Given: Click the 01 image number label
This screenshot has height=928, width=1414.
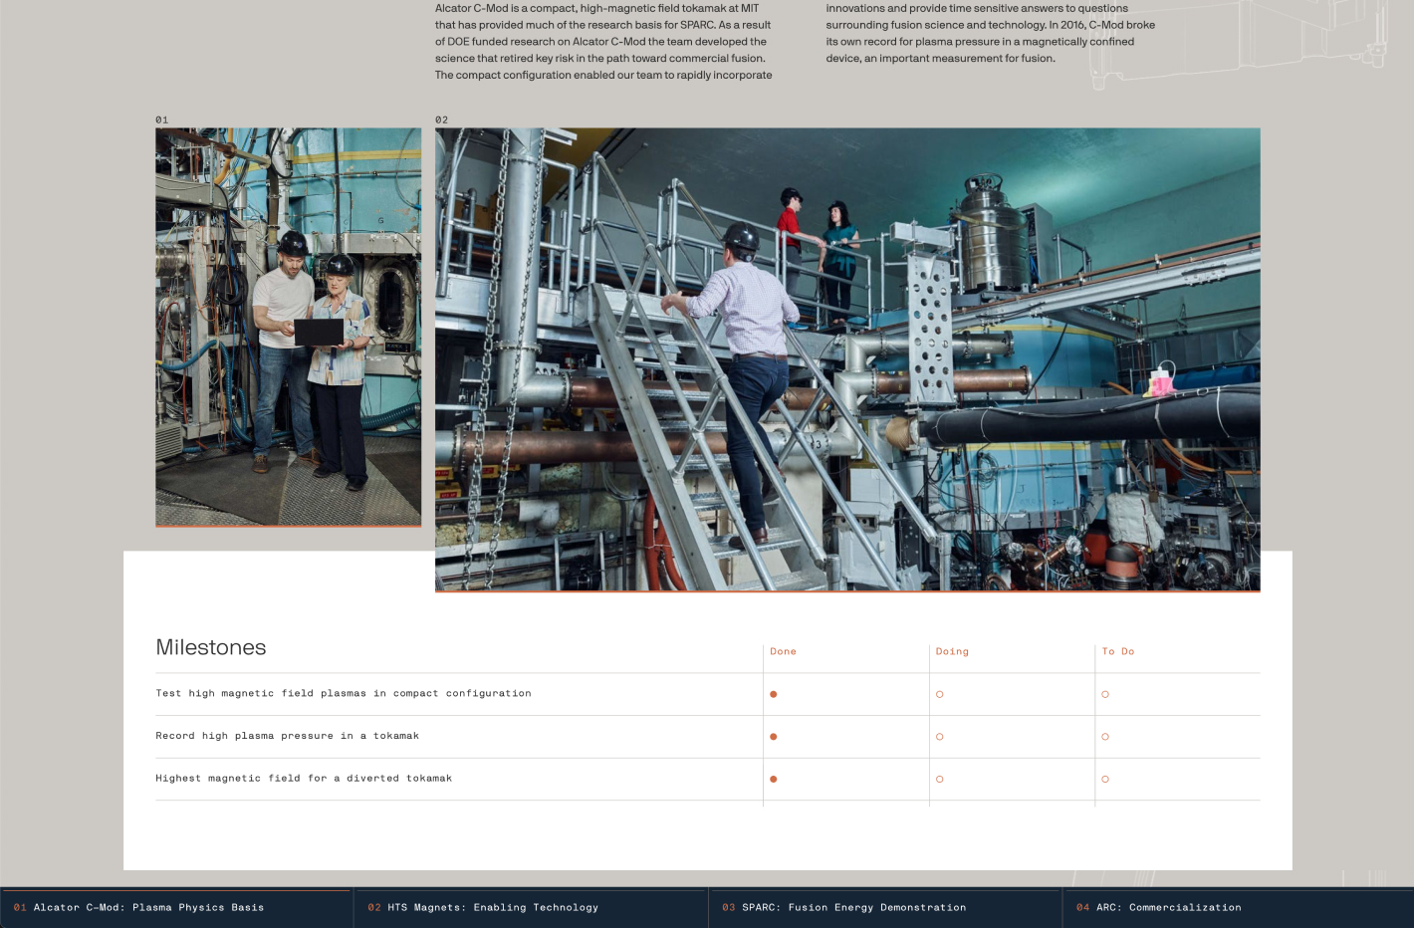Looking at the screenshot, I should (162, 119).
